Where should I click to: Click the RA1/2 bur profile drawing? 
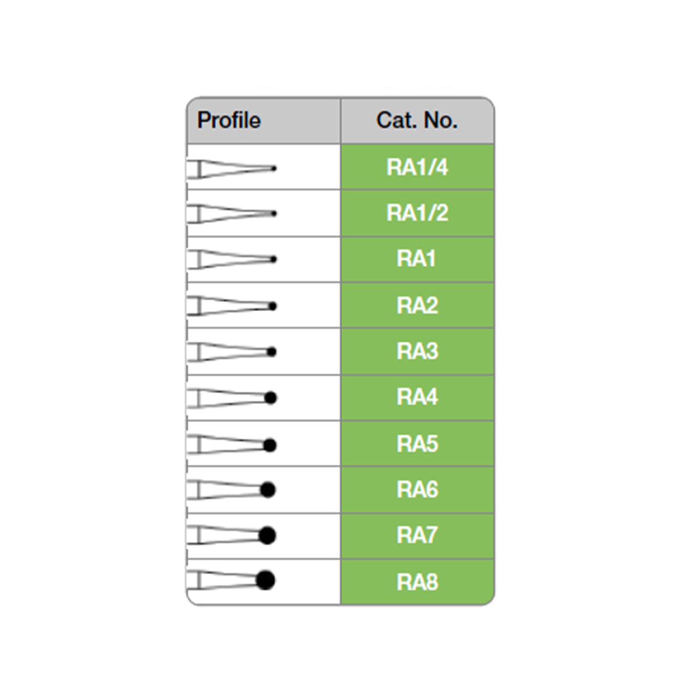tap(232, 214)
